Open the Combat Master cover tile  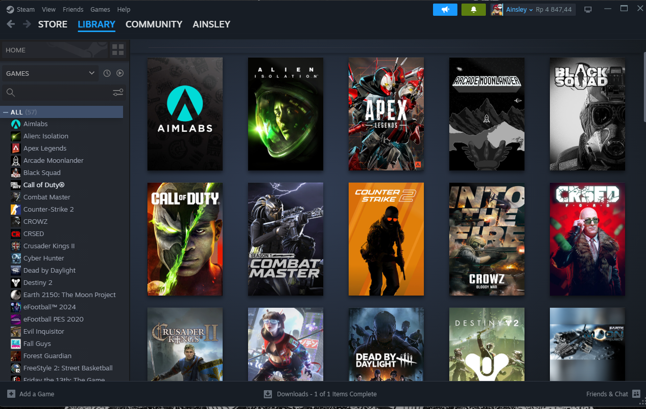(285, 239)
